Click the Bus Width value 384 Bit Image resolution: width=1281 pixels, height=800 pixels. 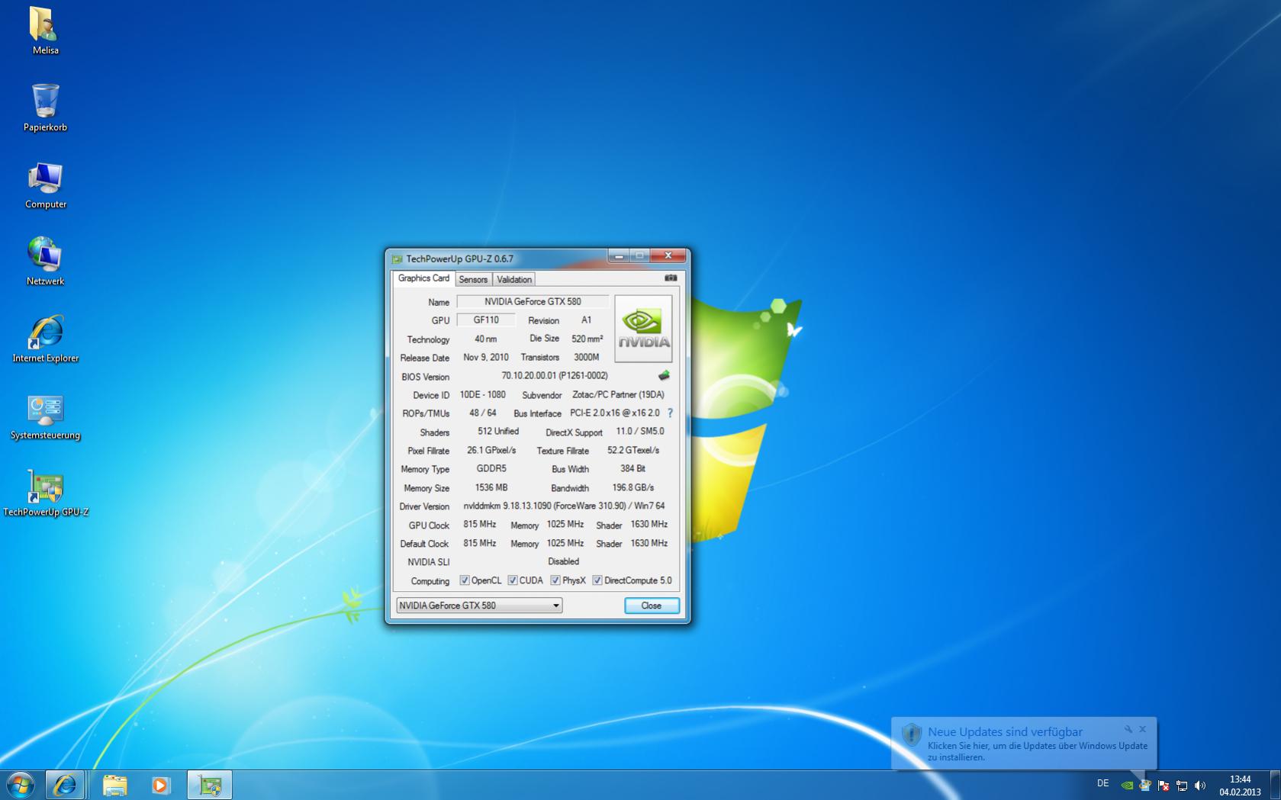click(x=633, y=469)
